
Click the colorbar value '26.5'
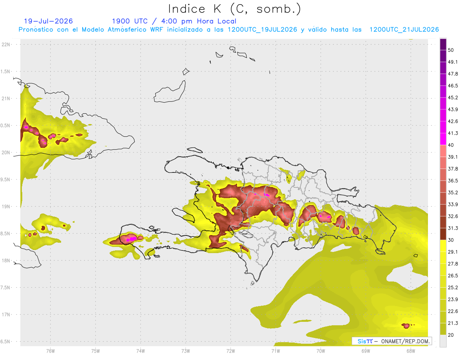click(453, 276)
